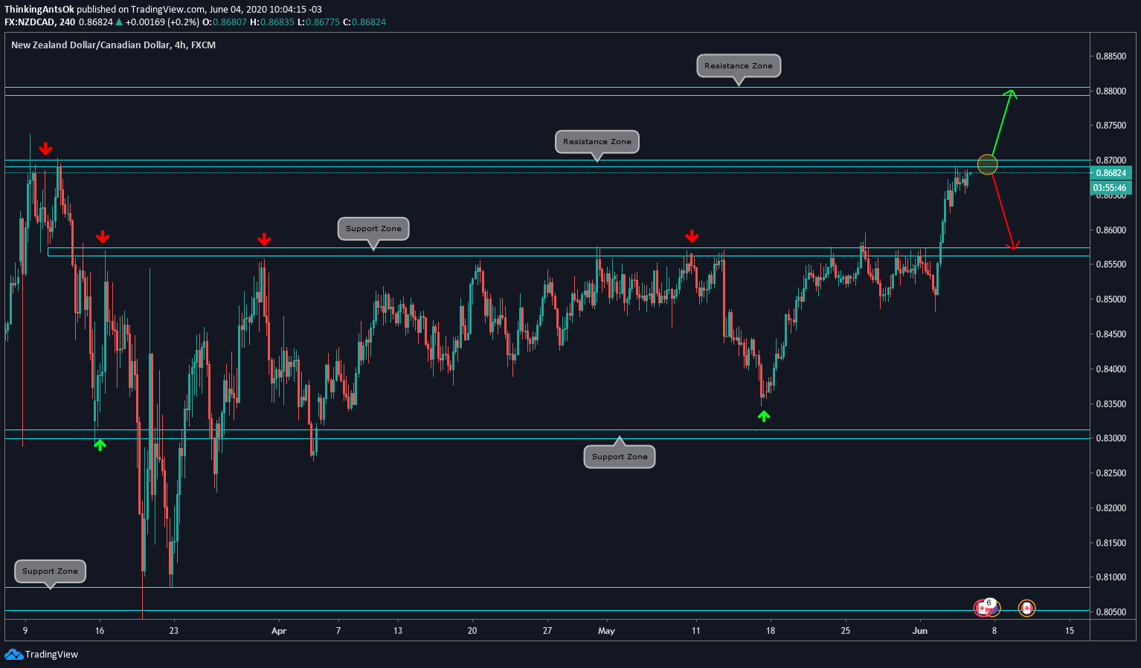Click the 0.87000 price axis label
The height and width of the screenshot is (668, 1141).
tap(1111, 160)
